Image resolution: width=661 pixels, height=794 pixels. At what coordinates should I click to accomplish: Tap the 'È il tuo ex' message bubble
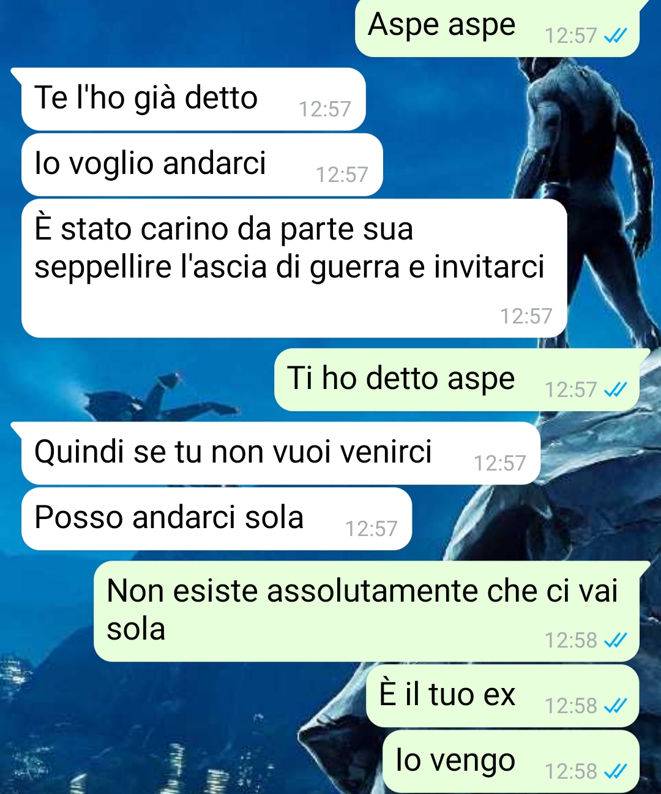tap(503, 696)
